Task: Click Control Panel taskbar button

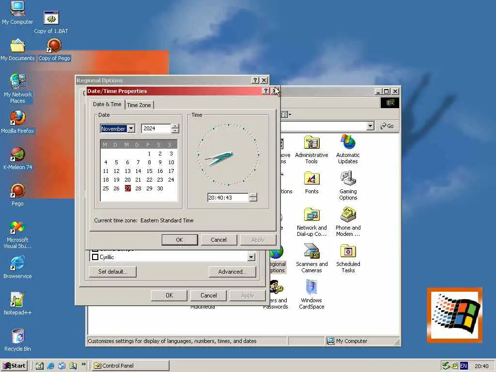Action: click(x=131, y=366)
